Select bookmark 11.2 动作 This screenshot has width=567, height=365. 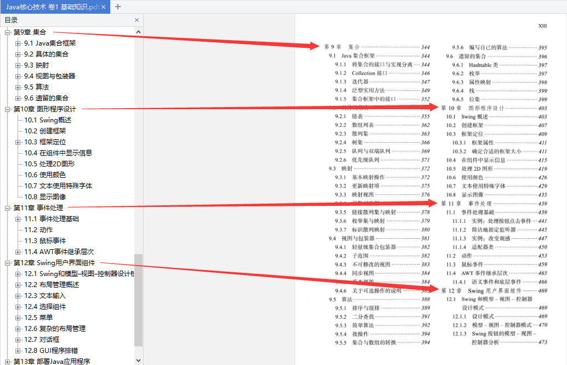(x=39, y=230)
